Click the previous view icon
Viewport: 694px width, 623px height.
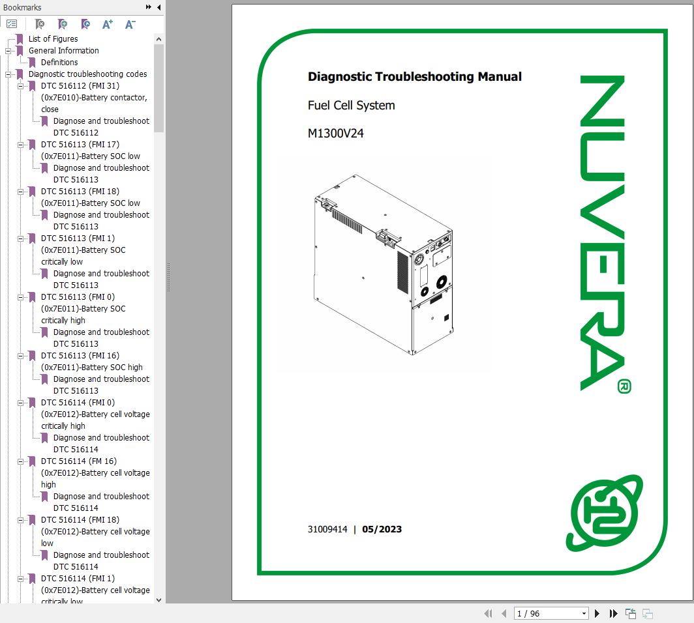[631, 613]
